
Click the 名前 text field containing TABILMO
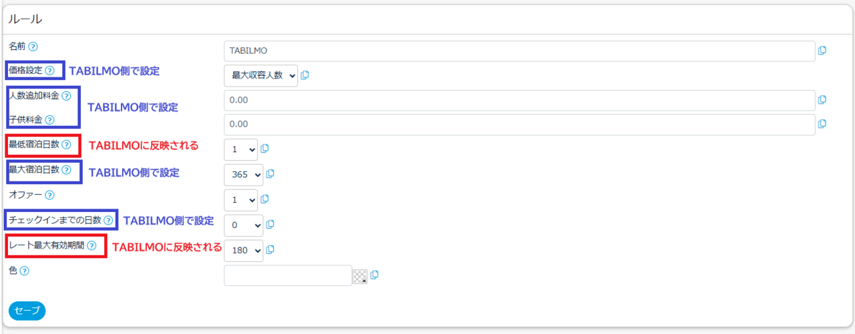(519, 51)
